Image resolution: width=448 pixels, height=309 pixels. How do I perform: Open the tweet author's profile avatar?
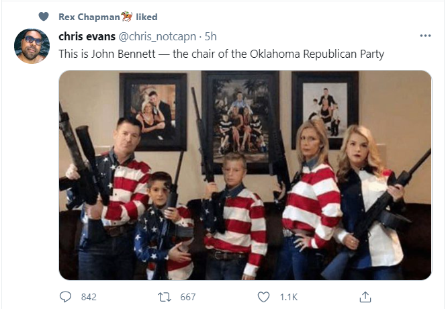pyautogui.click(x=32, y=46)
